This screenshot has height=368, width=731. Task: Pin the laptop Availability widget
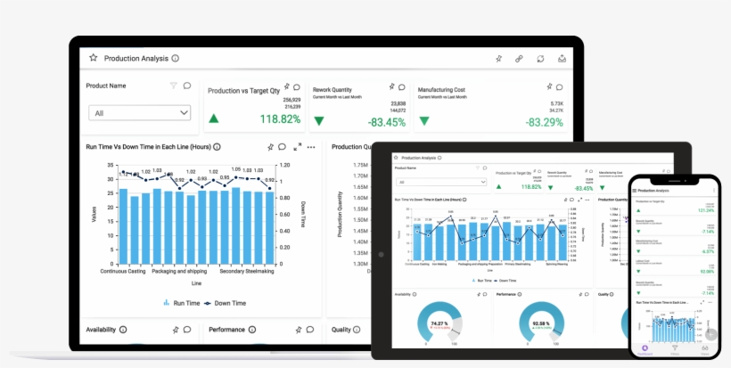coord(176,330)
